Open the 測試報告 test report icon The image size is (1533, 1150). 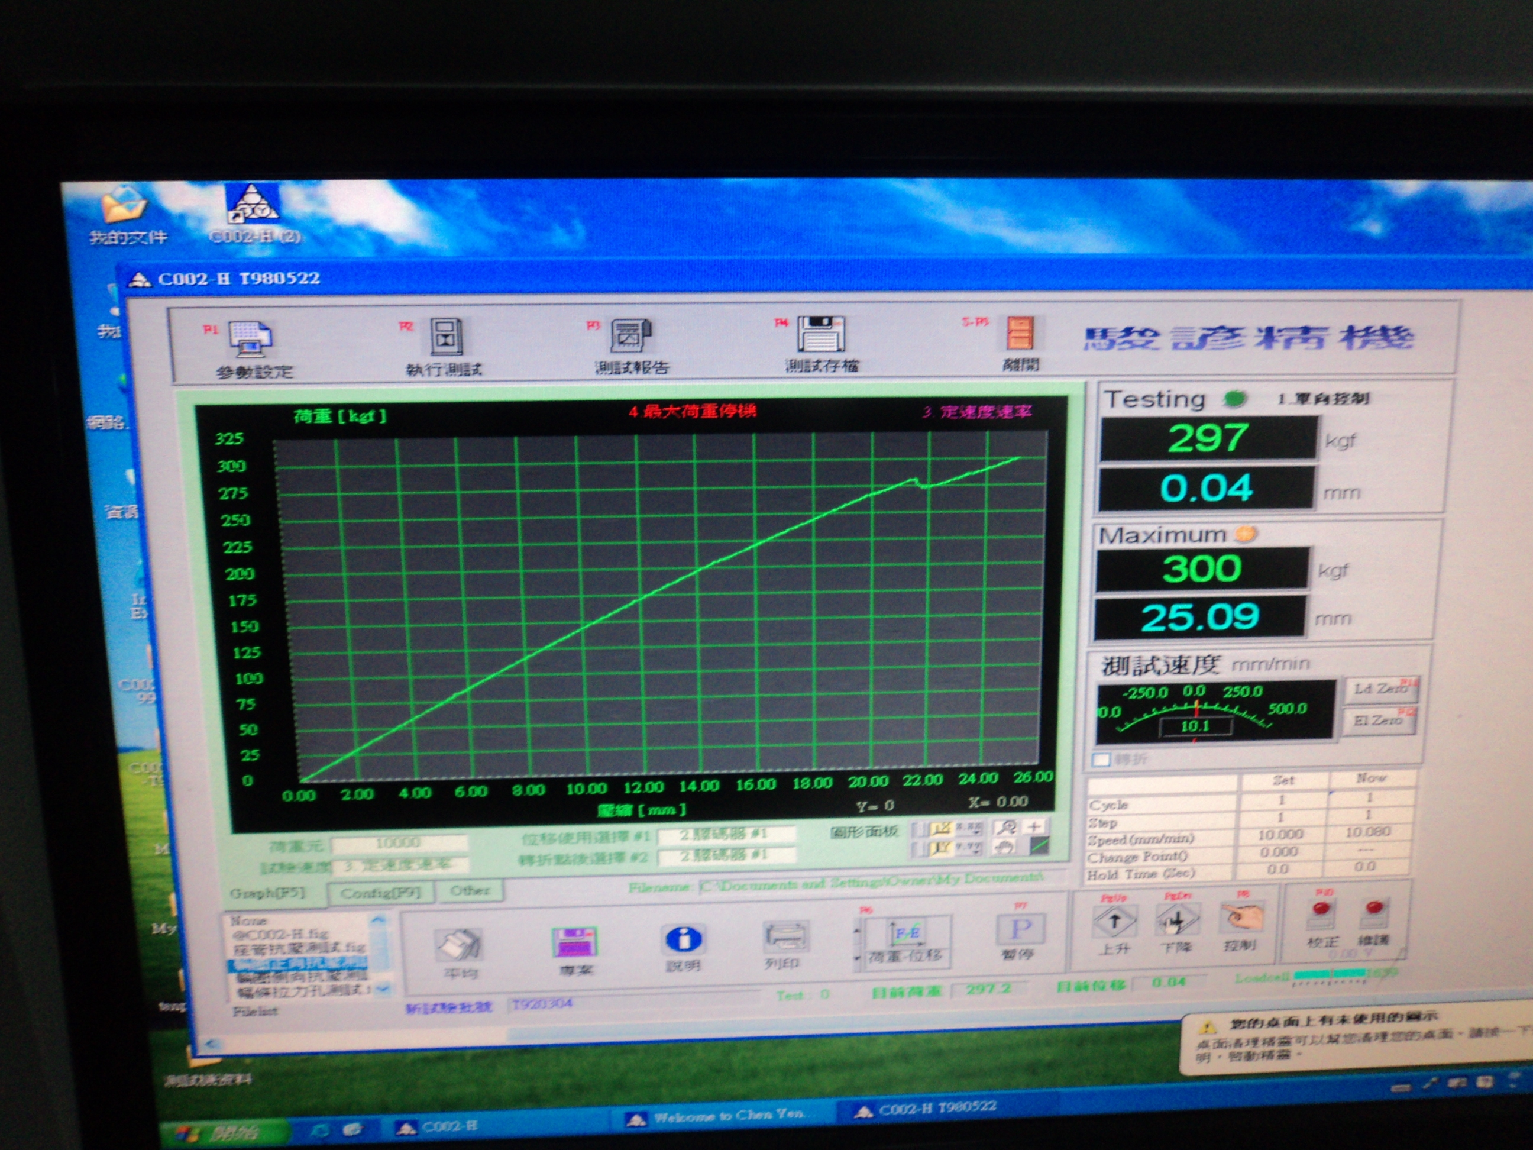tap(630, 335)
